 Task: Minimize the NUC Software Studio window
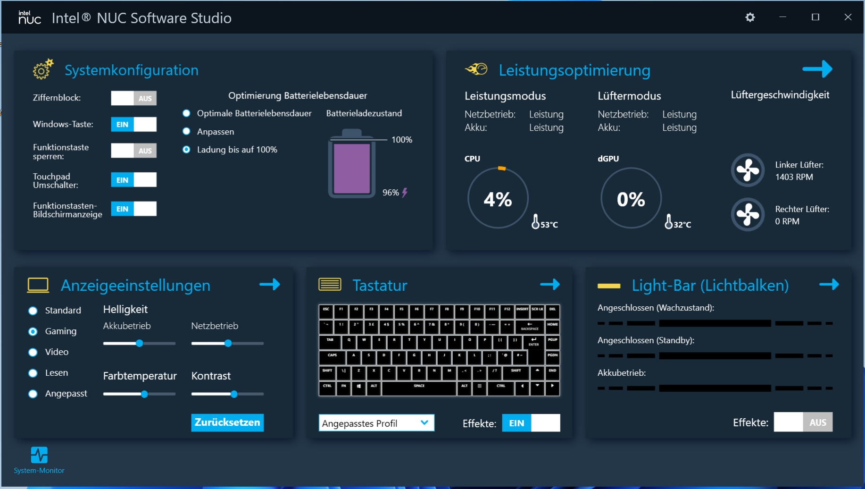click(x=782, y=17)
